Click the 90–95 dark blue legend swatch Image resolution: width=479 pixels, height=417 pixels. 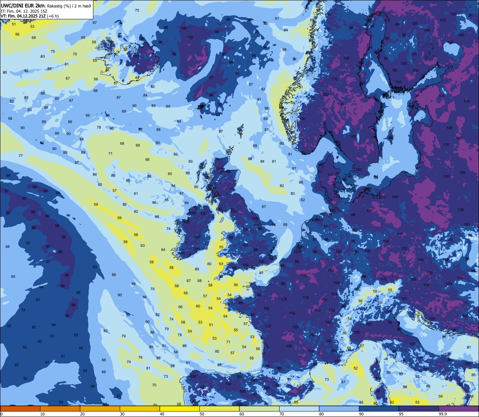coord(379,408)
